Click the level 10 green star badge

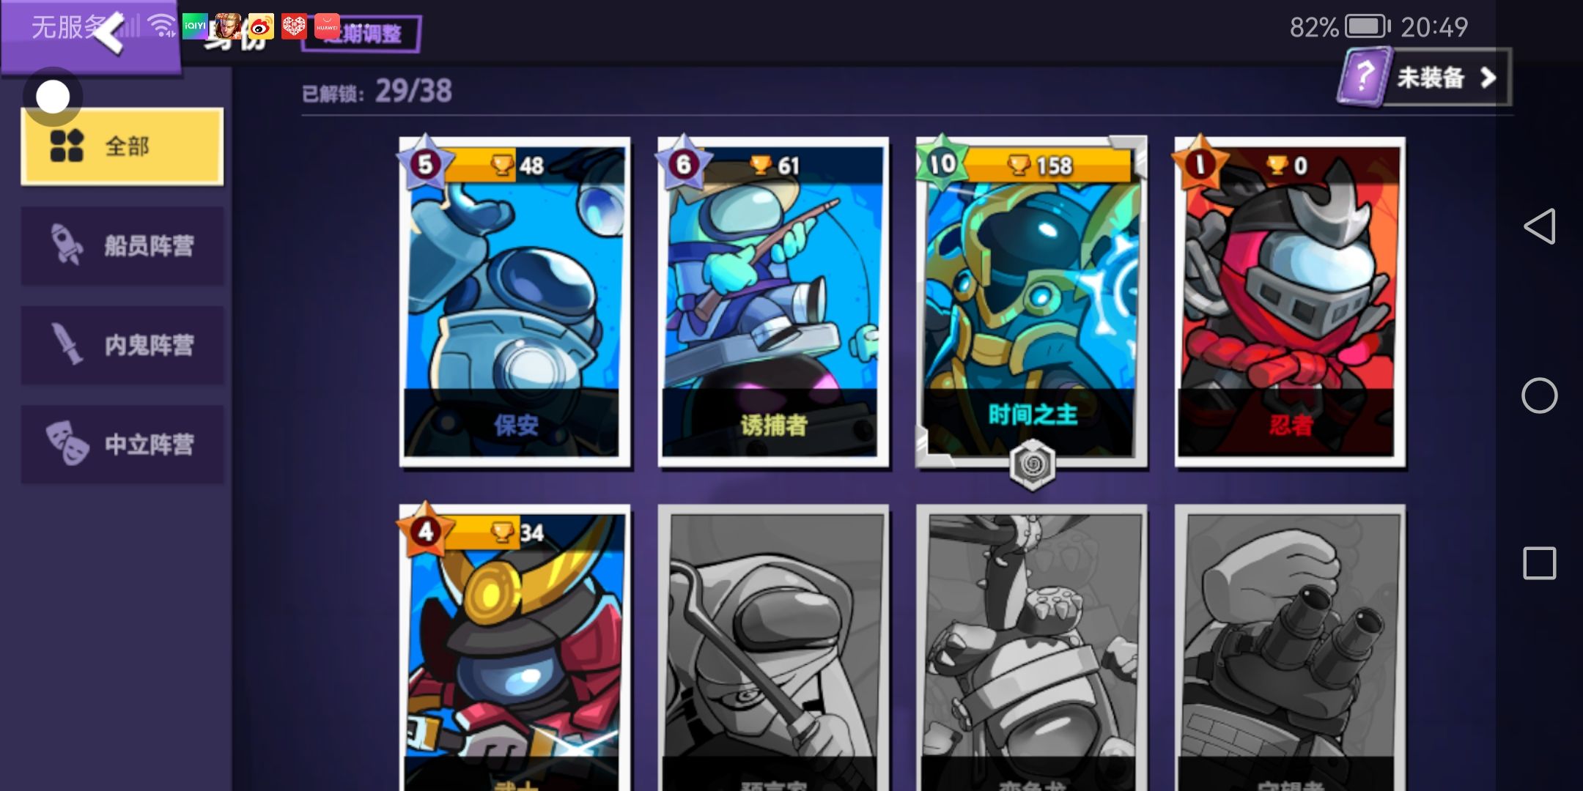pos(942,163)
